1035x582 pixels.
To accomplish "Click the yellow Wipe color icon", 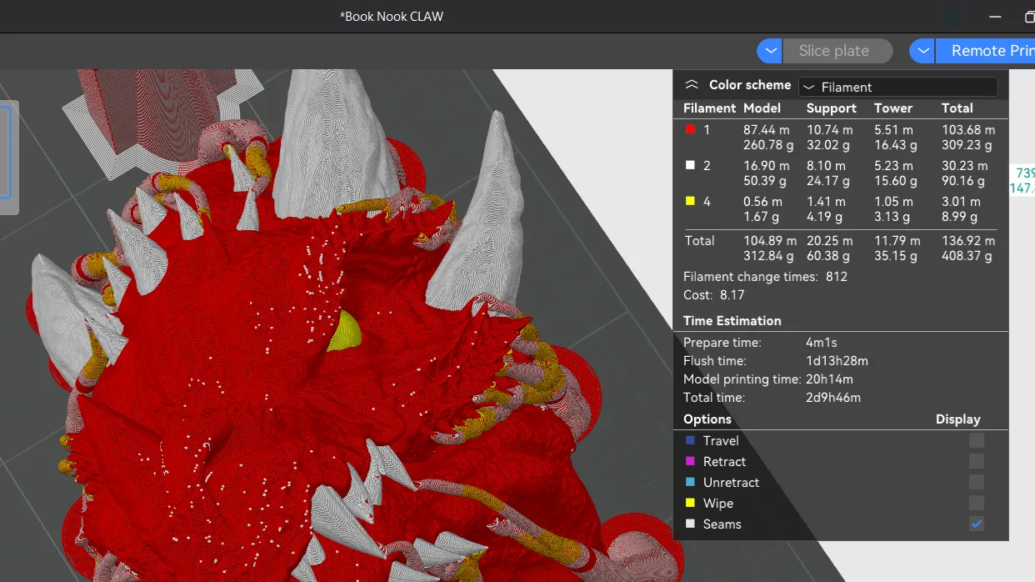I will 689,503.
